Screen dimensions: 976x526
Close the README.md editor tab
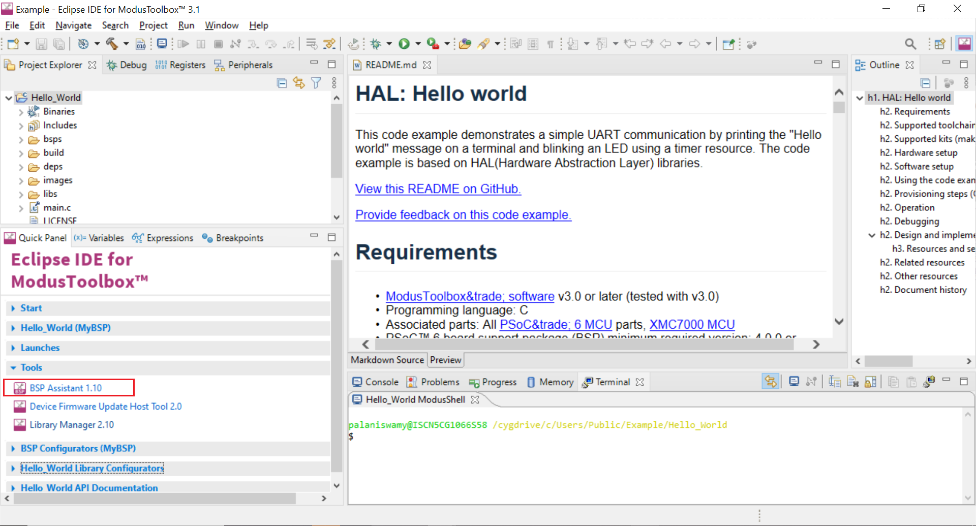coord(427,65)
